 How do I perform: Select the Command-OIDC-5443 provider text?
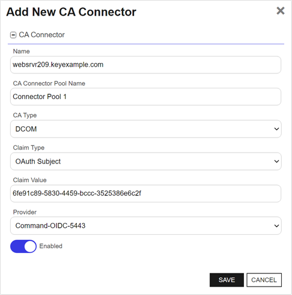point(50,226)
